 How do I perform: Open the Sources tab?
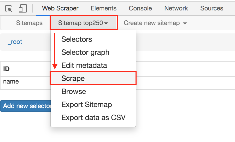point(211,8)
